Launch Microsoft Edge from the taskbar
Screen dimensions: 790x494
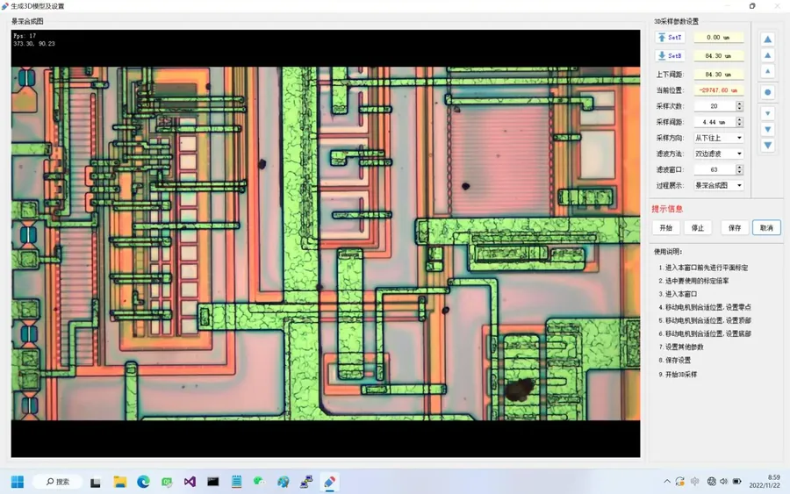(x=143, y=482)
